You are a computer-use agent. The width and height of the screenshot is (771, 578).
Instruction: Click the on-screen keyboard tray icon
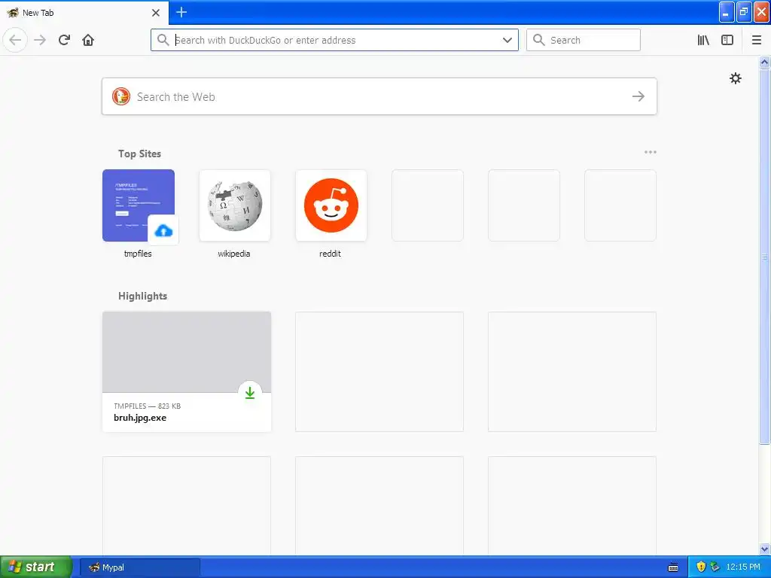tap(673, 567)
